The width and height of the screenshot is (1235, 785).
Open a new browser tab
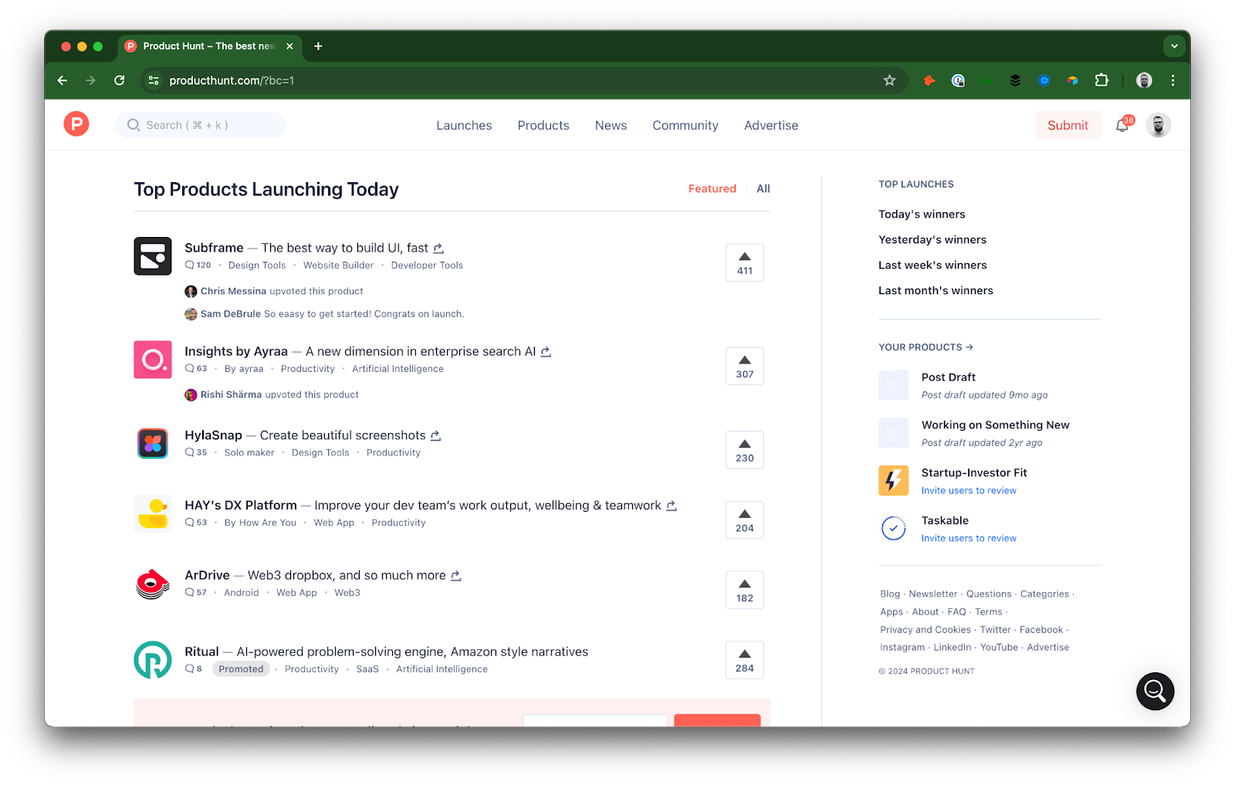(x=318, y=46)
